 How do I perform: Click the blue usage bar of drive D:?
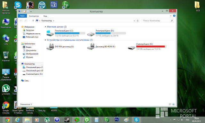(x=111, y=33)
